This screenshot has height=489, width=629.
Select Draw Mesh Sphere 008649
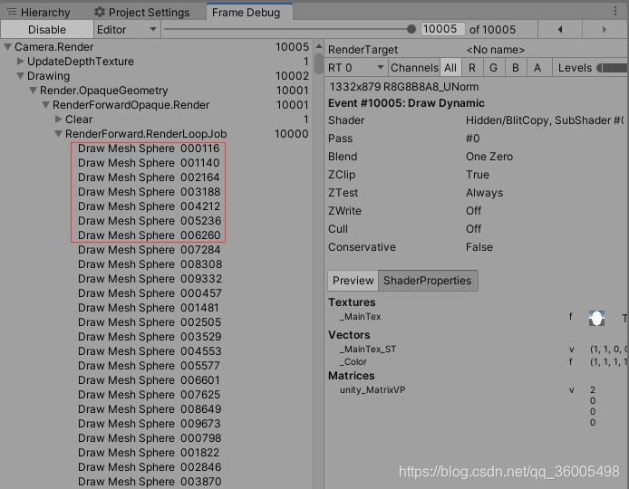point(150,408)
